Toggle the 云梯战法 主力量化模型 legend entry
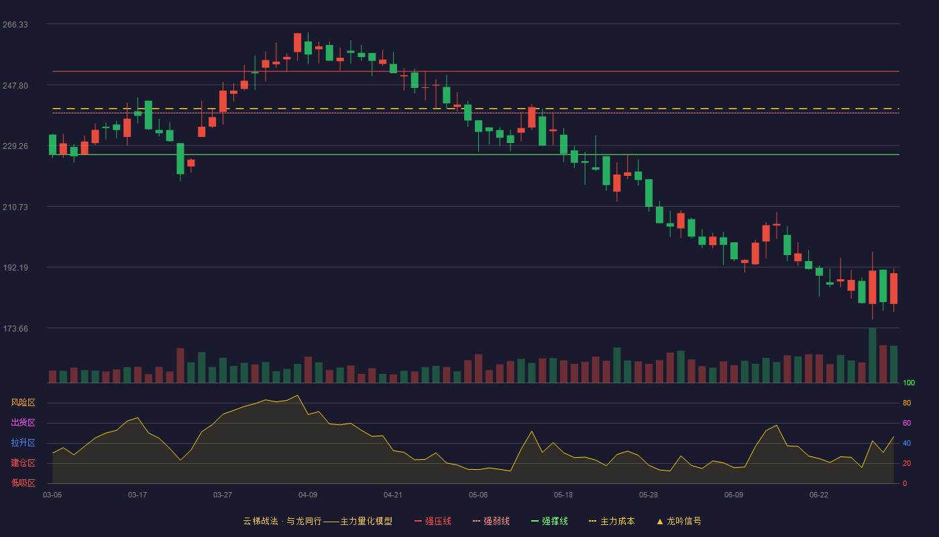The image size is (939, 537). (317, 521)
